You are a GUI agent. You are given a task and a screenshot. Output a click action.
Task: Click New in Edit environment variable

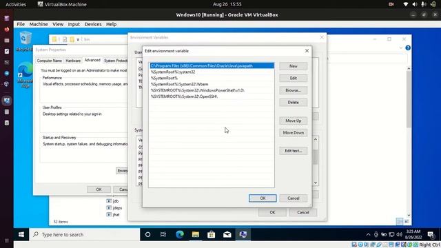coord(294,66)
